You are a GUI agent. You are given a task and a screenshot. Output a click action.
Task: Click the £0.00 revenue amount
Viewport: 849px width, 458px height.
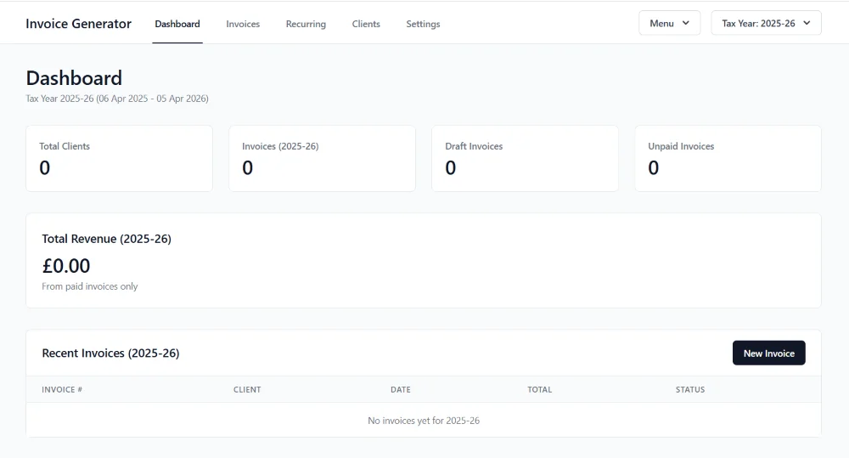[x=66, y=266]
